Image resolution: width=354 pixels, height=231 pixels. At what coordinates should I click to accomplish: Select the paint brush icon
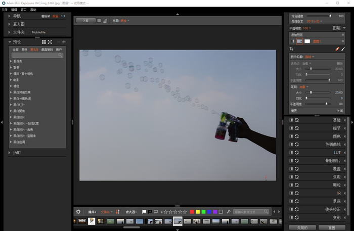coord(343,49)
